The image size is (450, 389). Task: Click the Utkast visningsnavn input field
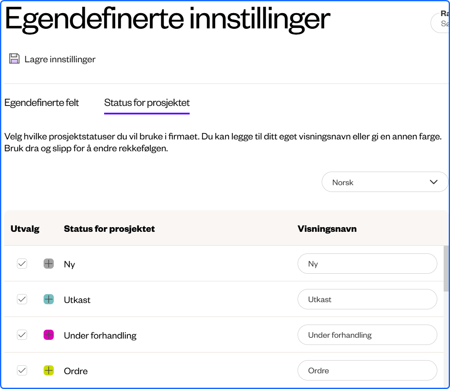coord(367,299)
